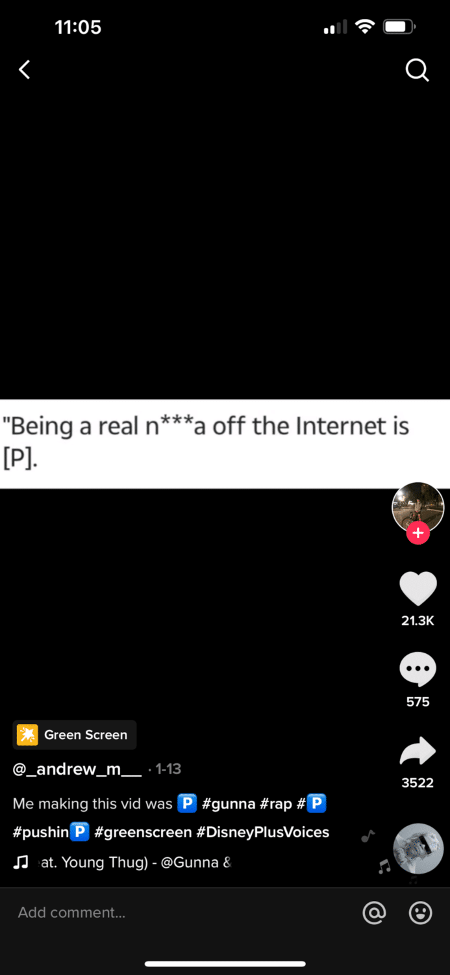This screenshot has width=450, height=975.
Task: Mention a user with @ icon
Action: (x=374, y=913)
